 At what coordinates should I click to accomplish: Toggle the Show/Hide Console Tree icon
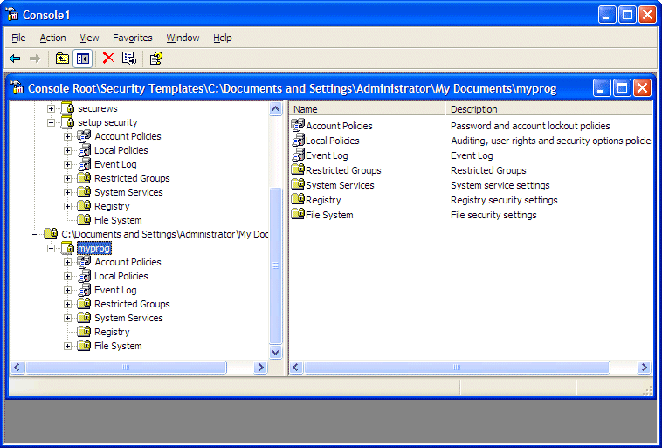pyautogui.click(x=82, y=59)
